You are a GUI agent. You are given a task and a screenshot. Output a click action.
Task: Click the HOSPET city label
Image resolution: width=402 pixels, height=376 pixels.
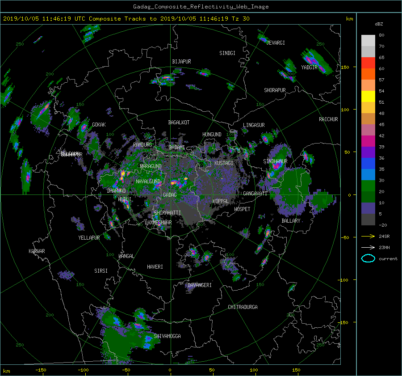click(242, 209)
